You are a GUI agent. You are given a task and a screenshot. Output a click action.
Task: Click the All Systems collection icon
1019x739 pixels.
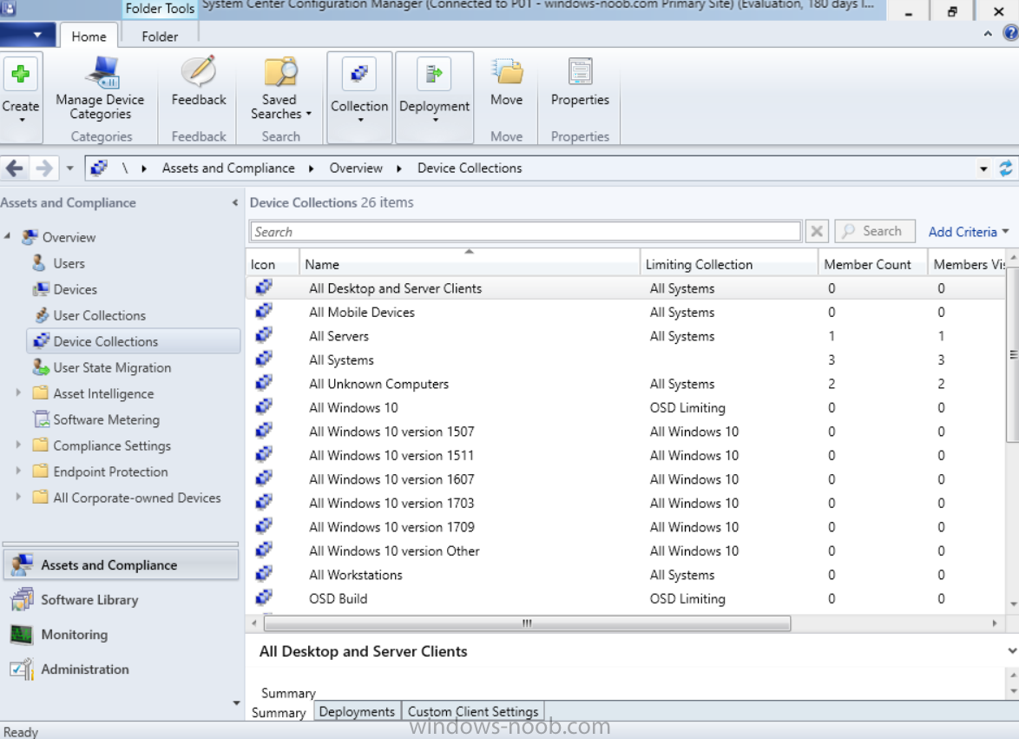coord(263,360)
